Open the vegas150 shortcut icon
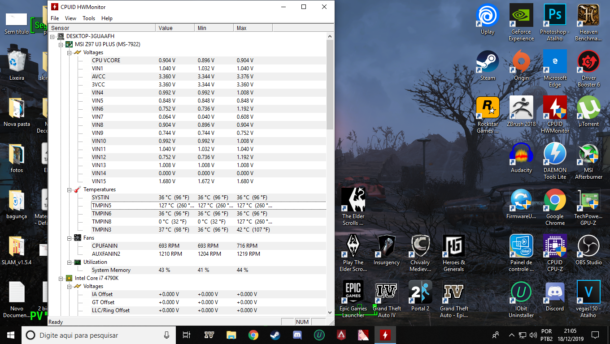Viewport: 610px width, 344px height. tap(588, 299)
